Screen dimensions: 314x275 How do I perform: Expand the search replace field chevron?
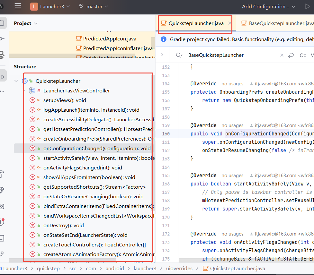coord(162,55)
